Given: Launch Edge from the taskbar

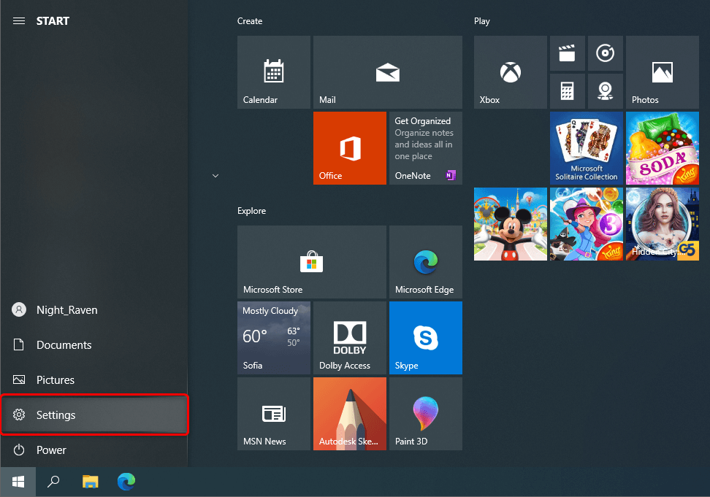Looking at the screenshot, I should click(126, 482).
